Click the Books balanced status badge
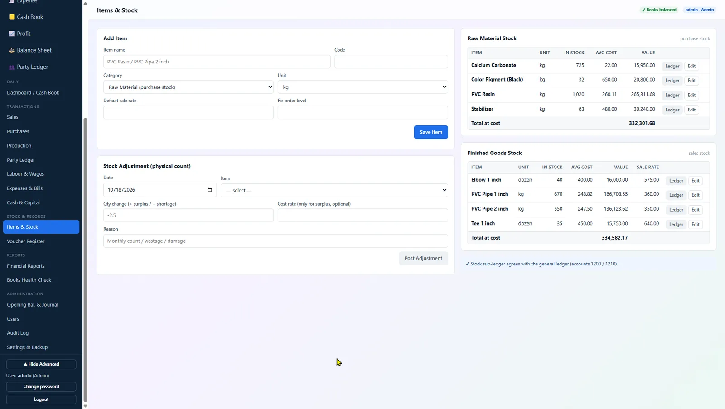The image size is (725, 409). pyautogui.click(x=659, y=10)
